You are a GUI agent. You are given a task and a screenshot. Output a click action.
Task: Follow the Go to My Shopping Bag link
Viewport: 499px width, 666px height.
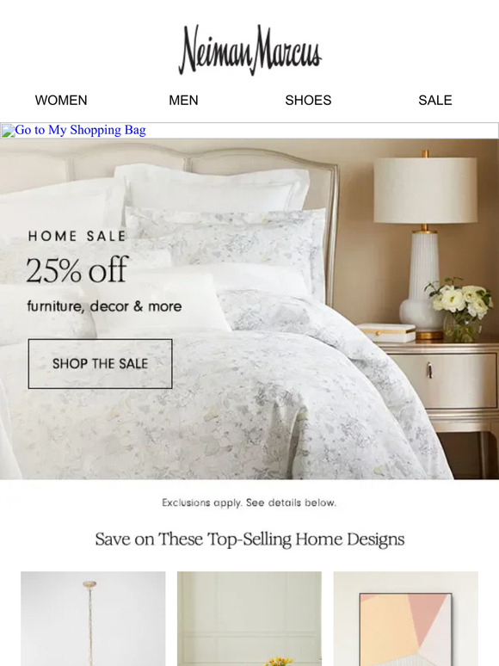click(x=80, y=130)
